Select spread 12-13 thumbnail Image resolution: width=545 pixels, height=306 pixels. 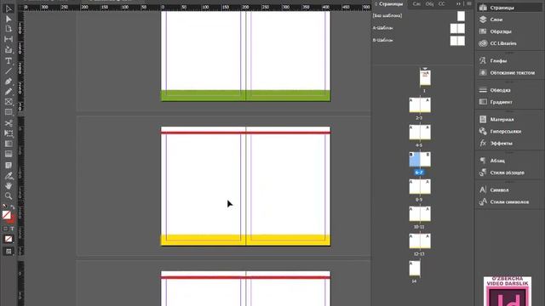pos(420,241)
